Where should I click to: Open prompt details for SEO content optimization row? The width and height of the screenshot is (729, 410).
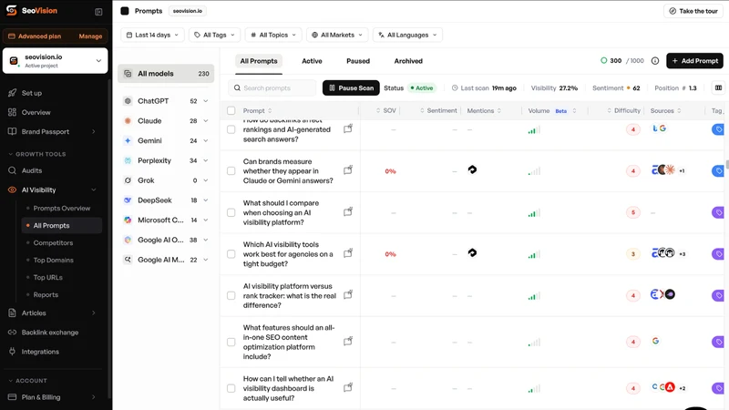point(348,341)
